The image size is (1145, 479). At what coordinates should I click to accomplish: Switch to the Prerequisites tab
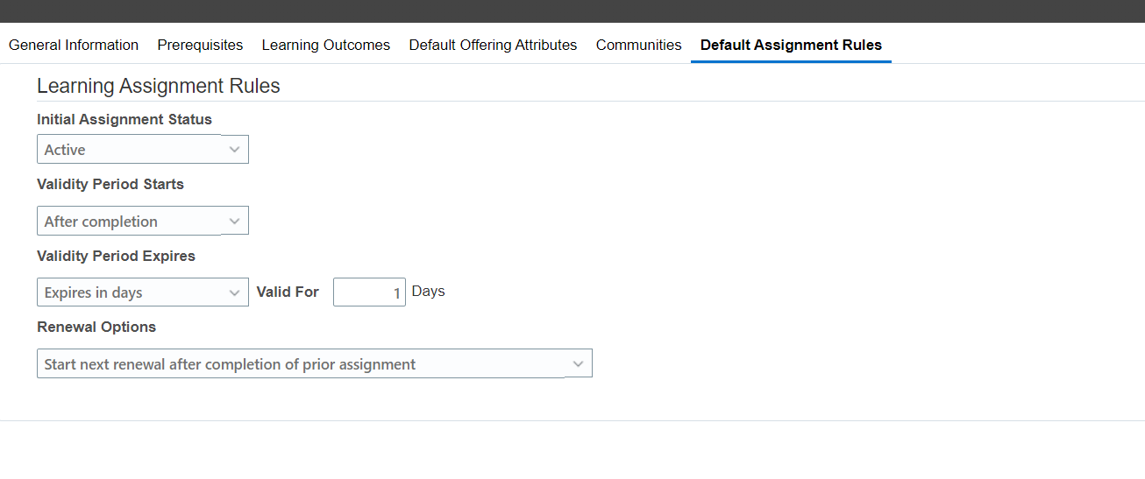200,45
